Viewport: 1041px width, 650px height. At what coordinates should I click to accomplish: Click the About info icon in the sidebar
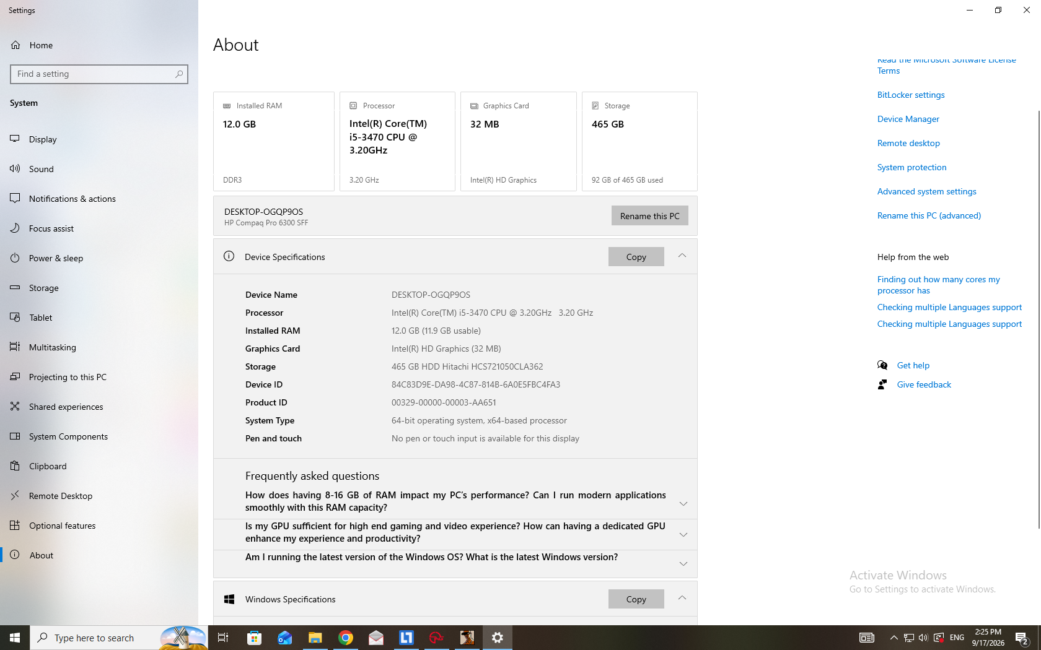(x=15, y=555)
